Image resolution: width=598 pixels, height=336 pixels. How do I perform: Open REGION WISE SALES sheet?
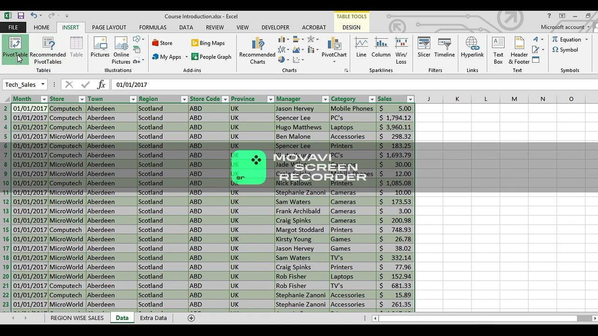(x=77, y=318)
